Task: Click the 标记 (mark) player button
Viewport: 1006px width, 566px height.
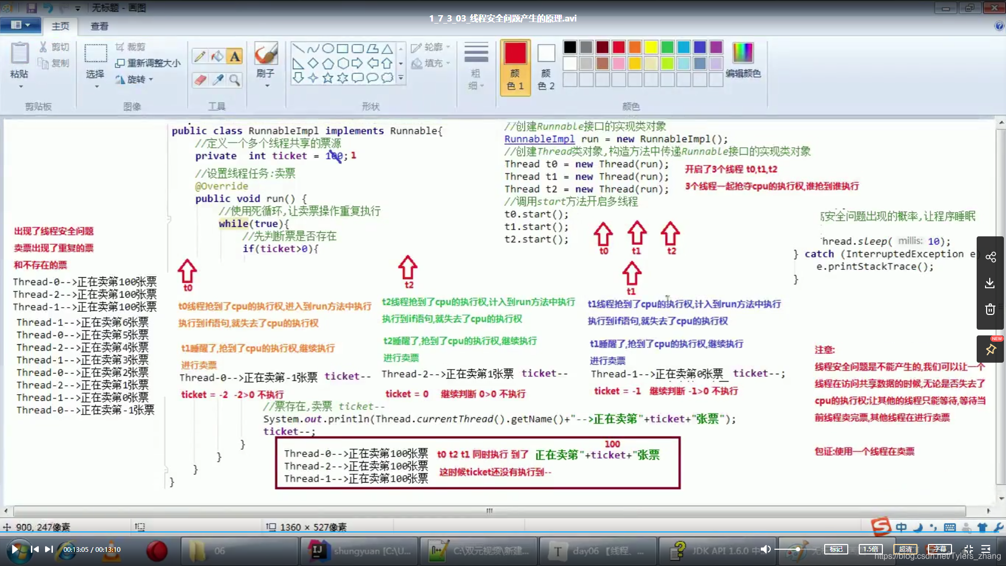Action: pos(836,549)
